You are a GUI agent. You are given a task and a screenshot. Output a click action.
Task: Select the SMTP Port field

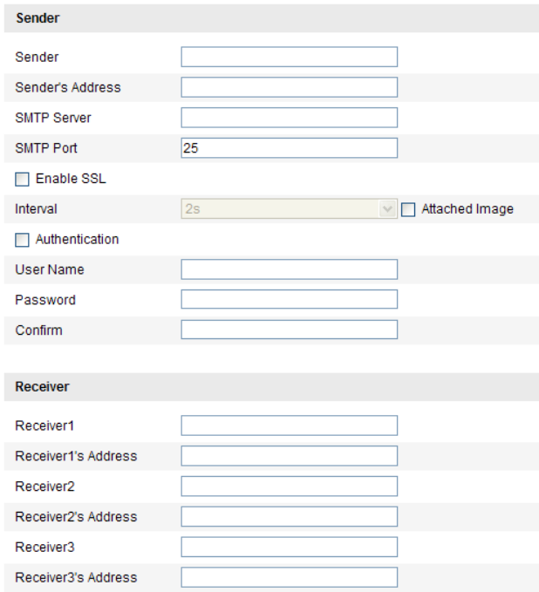point(289,148)
